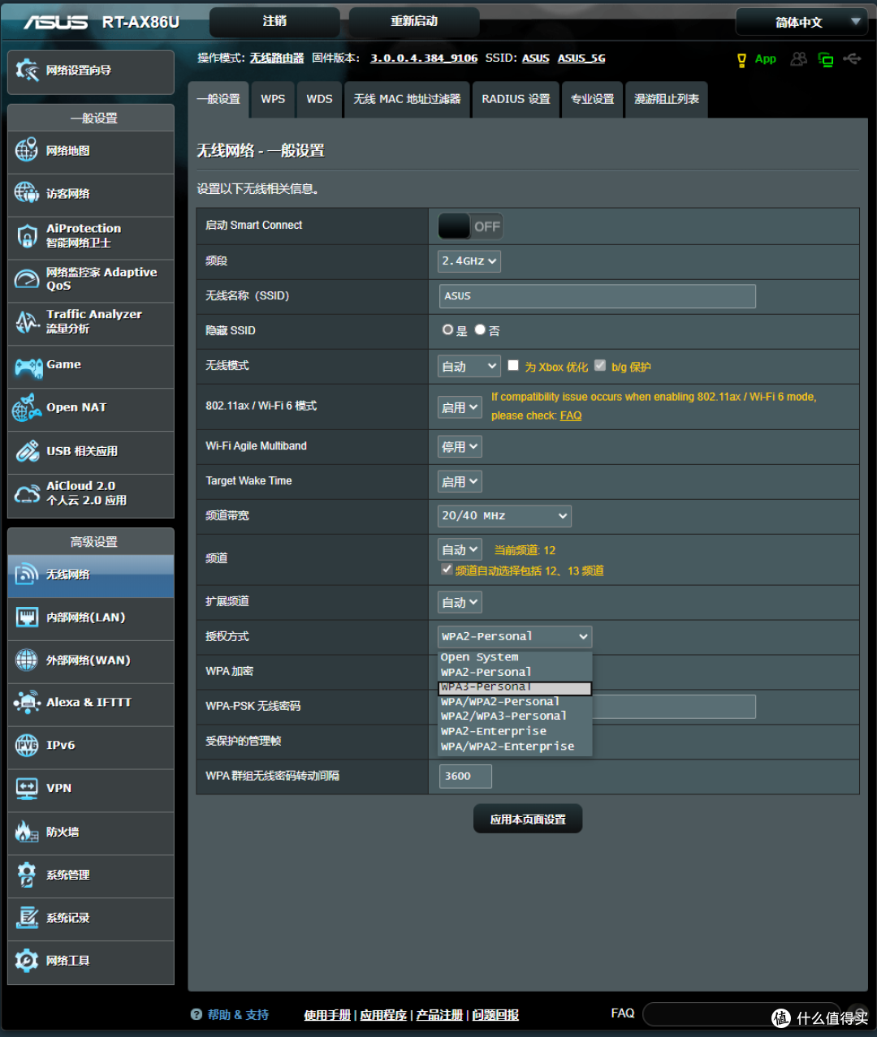The width and height of the screenshot is (877, 1037).
Task: Switch to the WDS tab
Action: click(x=319, y=100)
